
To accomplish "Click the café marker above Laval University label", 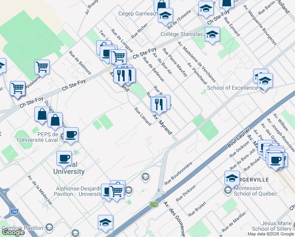I will click(x=64, y=158).
